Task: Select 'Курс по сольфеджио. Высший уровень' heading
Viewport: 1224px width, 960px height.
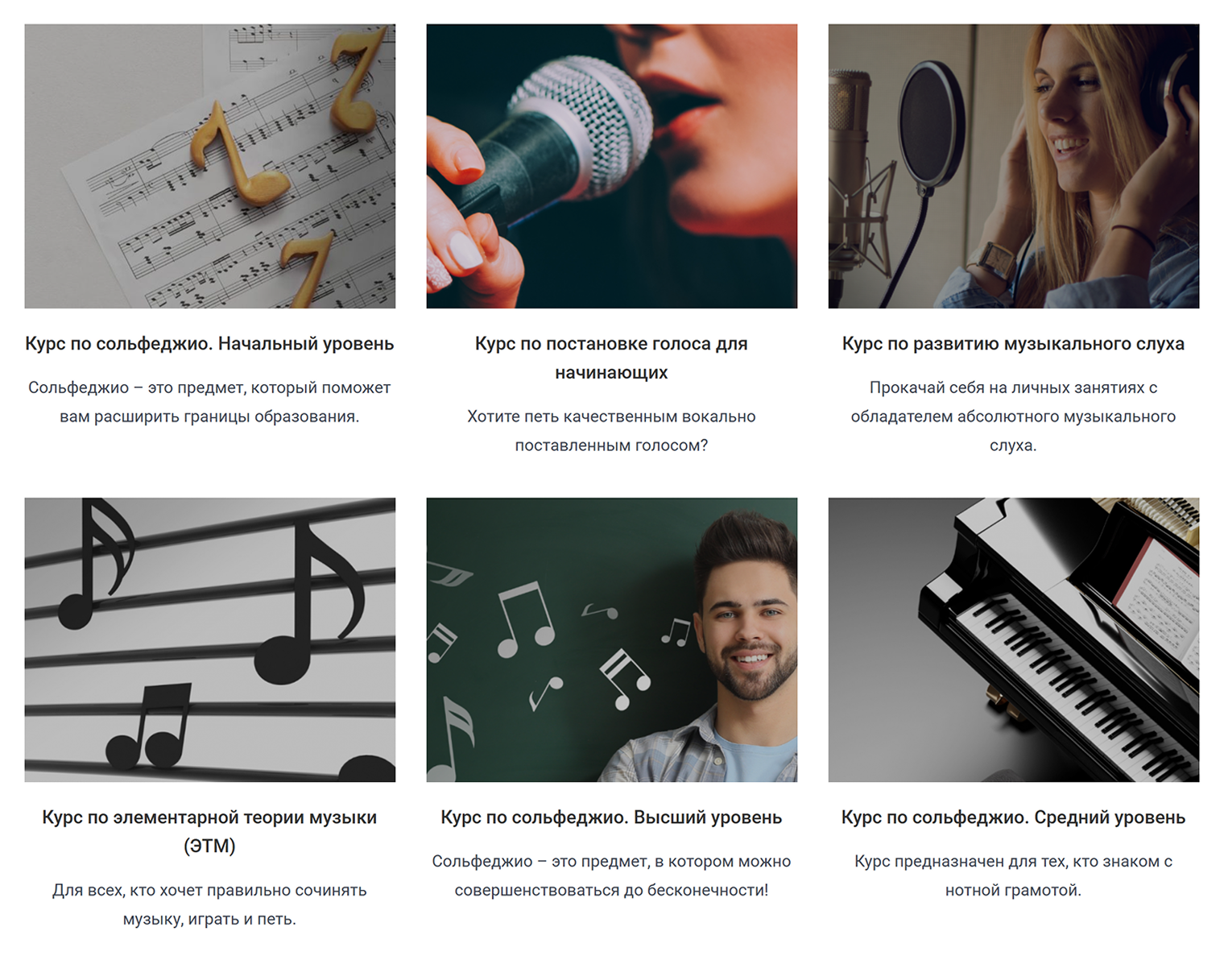Action: [x=611, y=817]
